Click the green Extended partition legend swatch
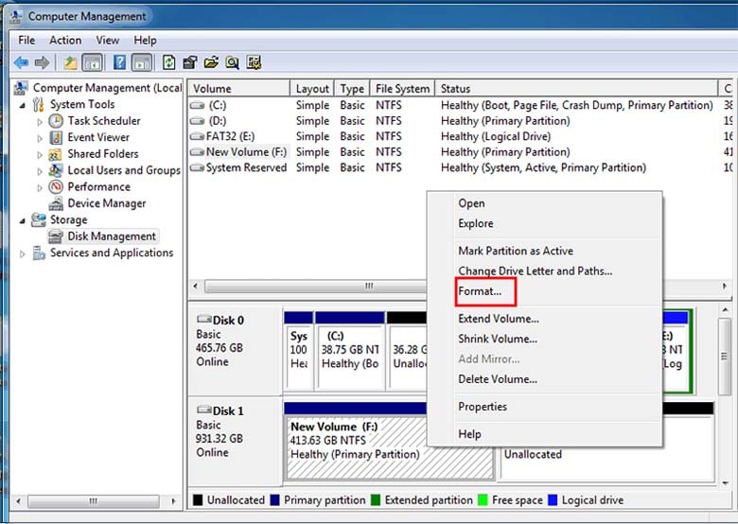Viewport: 738px width, 524px height. (376, 500)
